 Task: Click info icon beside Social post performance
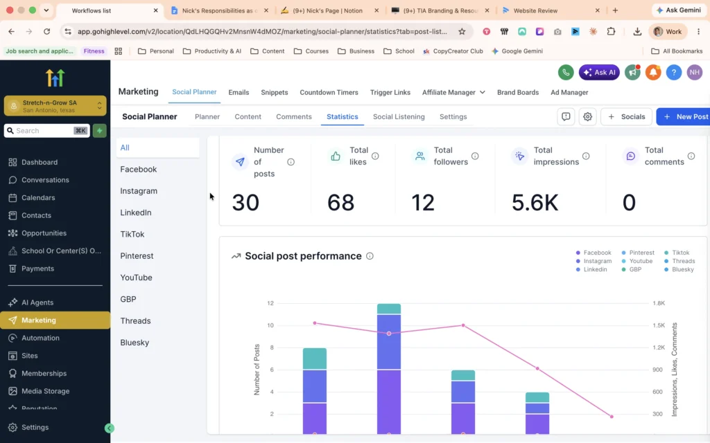click(x=370, y=256)
